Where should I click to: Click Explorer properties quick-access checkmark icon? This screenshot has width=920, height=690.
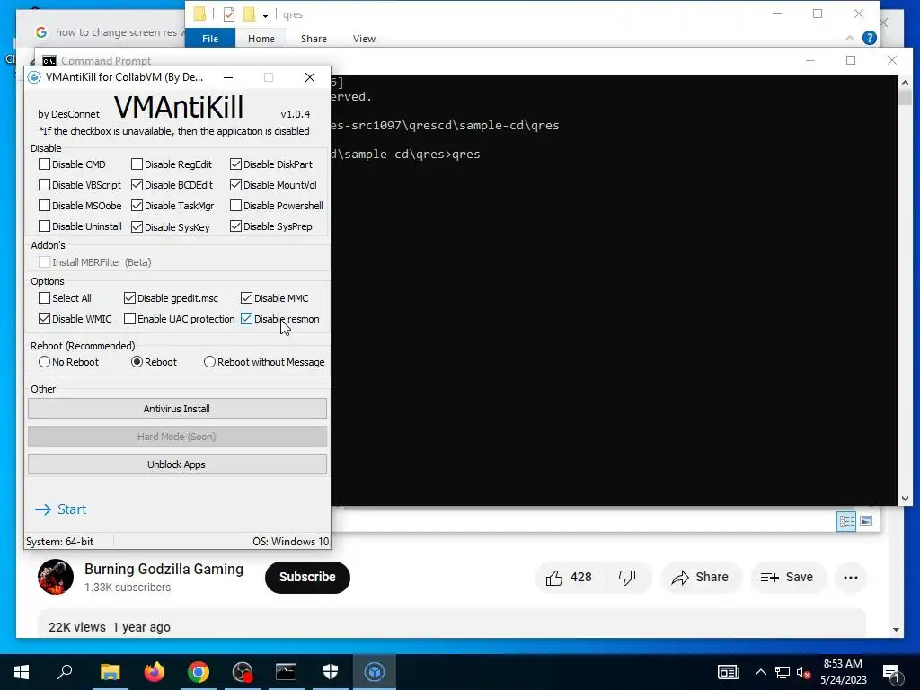point(229,14)
